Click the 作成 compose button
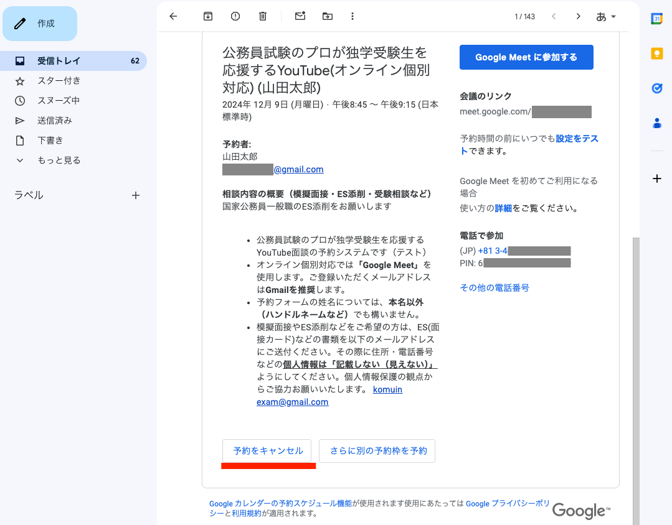The height and width of the screenshot is (525, 672). [40, 24]
